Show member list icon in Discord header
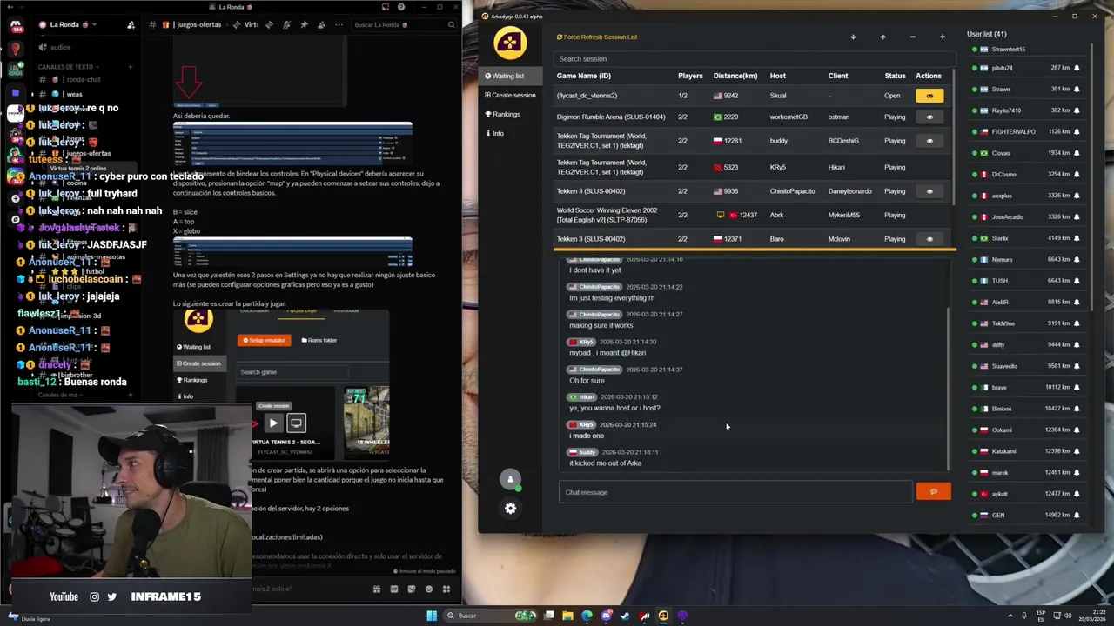 click(x=322, y=24)
